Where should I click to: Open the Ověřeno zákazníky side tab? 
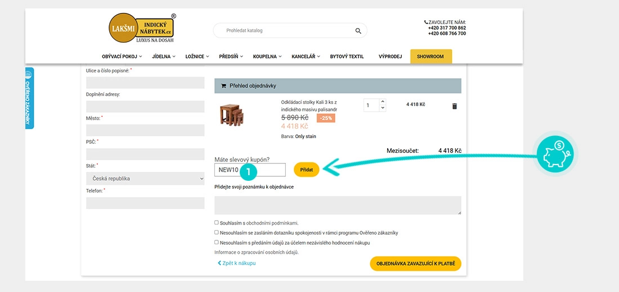(29, 98)
